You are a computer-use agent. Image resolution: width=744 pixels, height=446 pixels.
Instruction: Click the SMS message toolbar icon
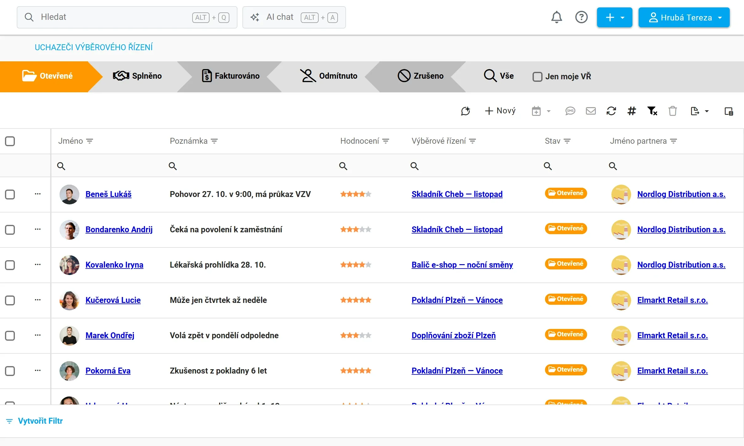(x=570, y=111)
